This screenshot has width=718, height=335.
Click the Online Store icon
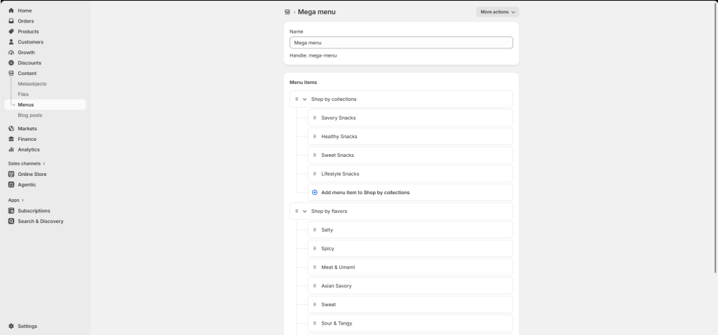pyautogui.click(x=11, y=175)
